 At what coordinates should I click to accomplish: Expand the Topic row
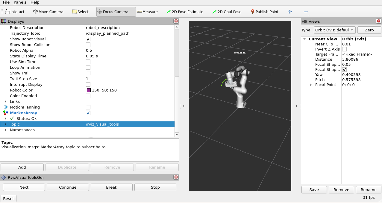5,124
